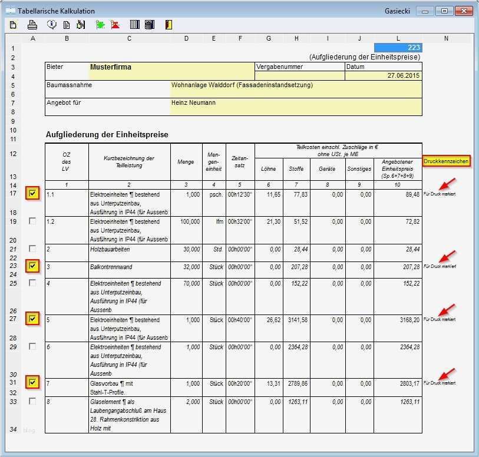Click the table grid toolbar icon
Viewport: 479px width, 457px height.
134,25
